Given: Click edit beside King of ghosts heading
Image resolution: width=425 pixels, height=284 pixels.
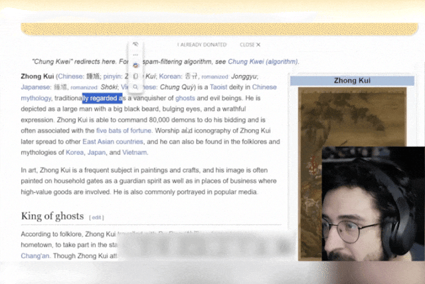Looking at the screenshot, I should [x=96, y=217].
